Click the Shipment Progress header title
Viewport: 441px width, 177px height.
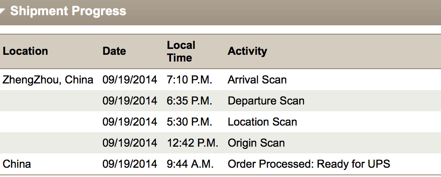(68, 11)
